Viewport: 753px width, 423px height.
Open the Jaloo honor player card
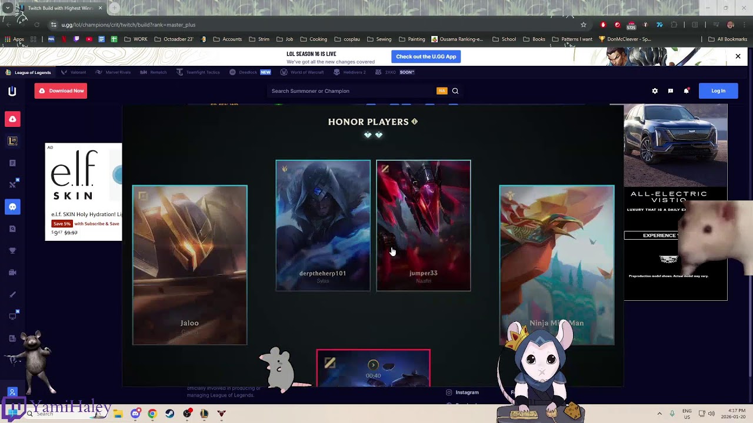pyautogui.click(x=190, y=265)
